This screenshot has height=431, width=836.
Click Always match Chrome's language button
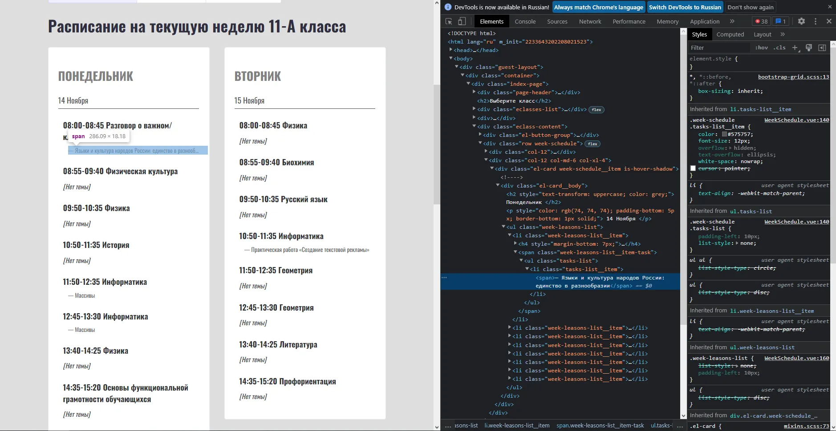(x=599, y=7)
